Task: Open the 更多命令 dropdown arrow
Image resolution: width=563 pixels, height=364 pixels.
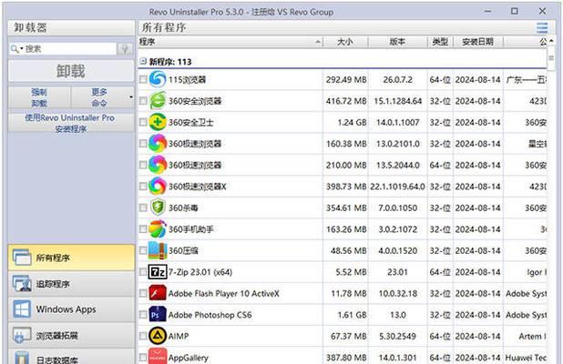Action: (x=131, y=96)
